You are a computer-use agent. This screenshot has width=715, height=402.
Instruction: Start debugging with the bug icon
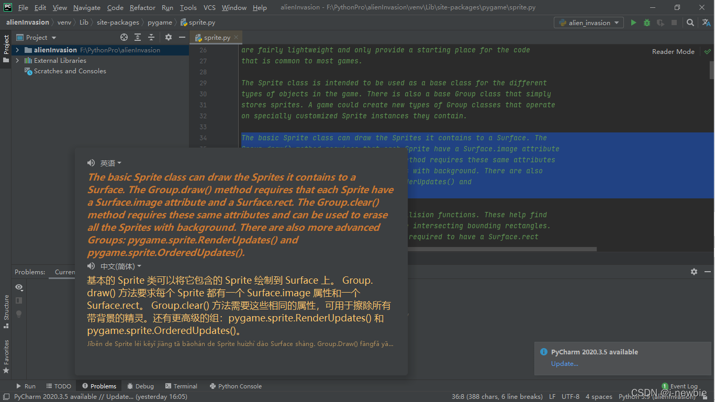(x=647, y=23)
